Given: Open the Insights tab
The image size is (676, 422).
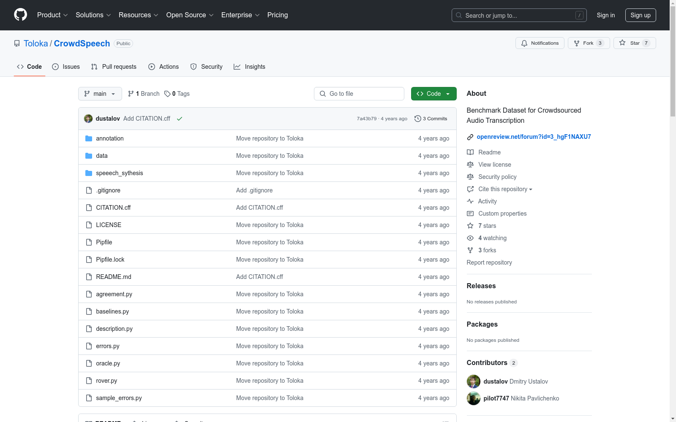Looking at the screenshot, I should (250, 67).
